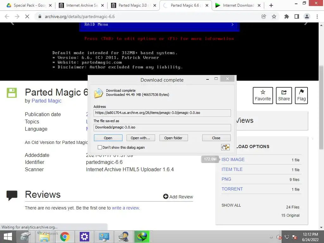Open the Chrome profile avatar
This screenshot has height=243, width=324.
(307, 16)
